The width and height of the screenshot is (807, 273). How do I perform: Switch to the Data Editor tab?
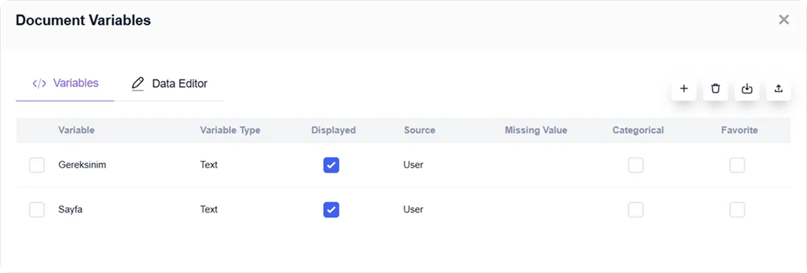(170, 84)
